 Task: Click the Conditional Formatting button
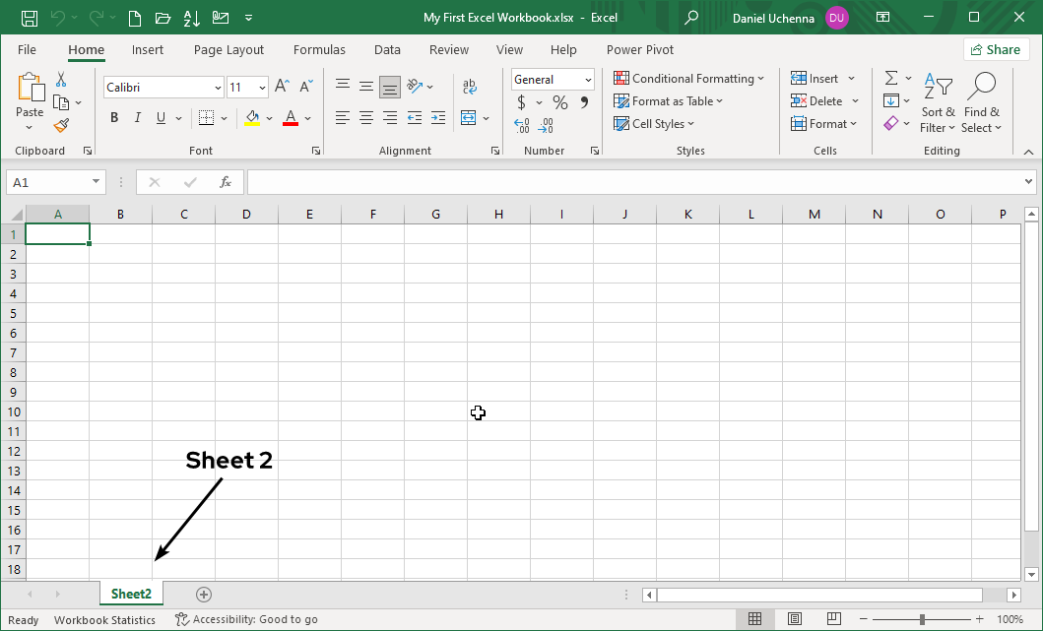click(x=689, y=78)
